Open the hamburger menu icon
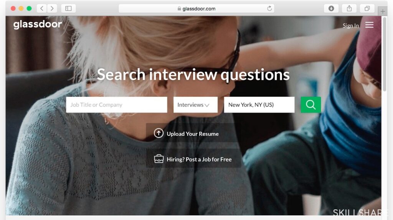 coord(369,25)
